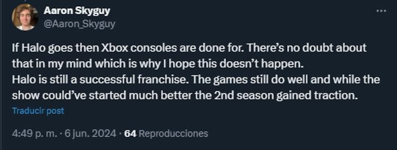
Task: Click the Traducir post link
Action: click(38, 111)
